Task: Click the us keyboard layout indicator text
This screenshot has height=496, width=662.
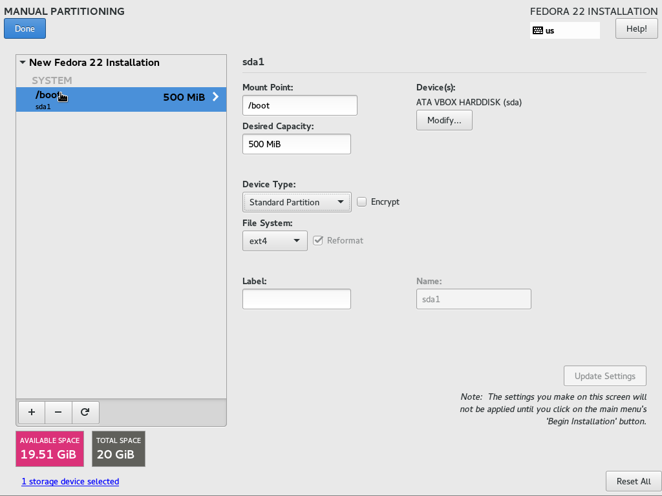Action: click(550, 31)
